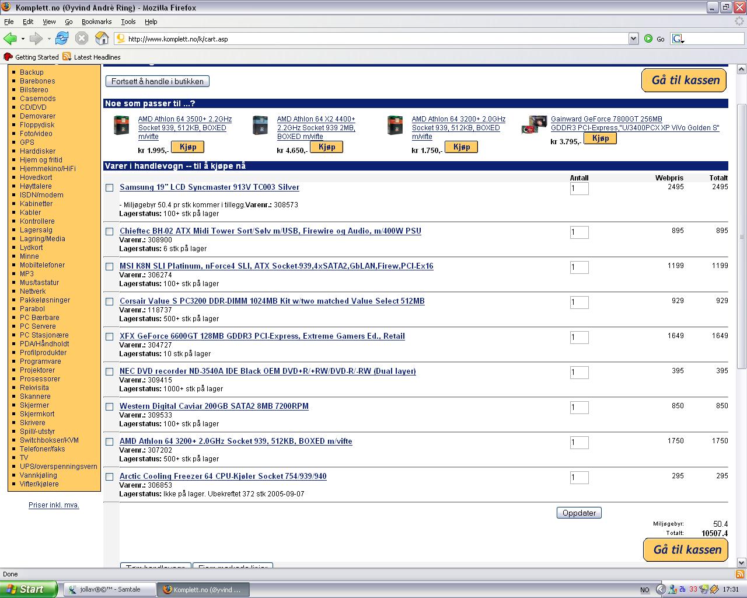
Task: Click the Google search engine icon
Action: tap(678, 39)
